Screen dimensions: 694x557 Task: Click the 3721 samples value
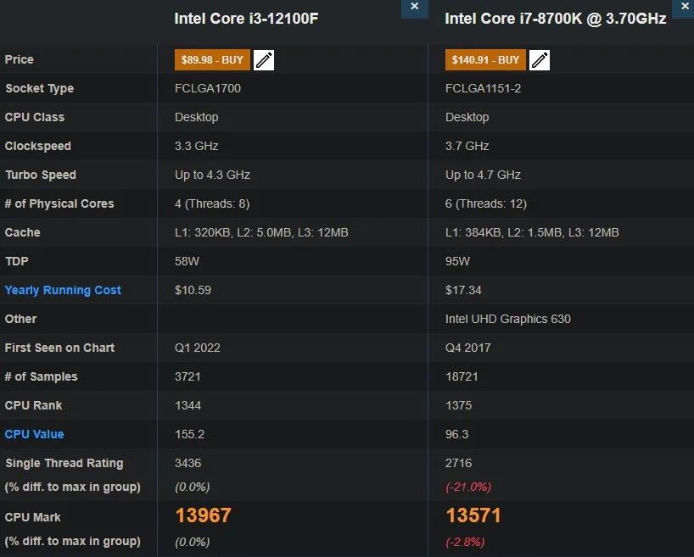click(187, 376)
